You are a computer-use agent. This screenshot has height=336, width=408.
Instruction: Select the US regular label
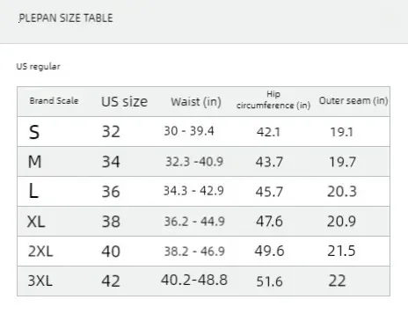click(38, 67)
